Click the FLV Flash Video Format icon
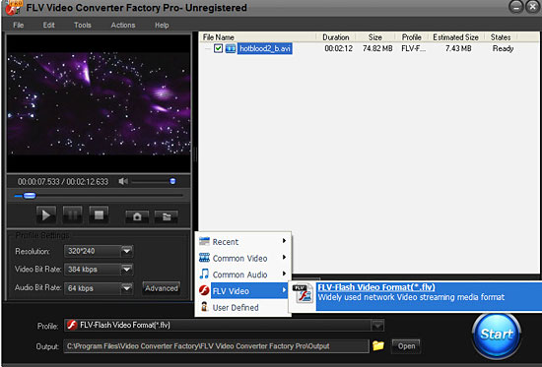Viewport: 542px width, 367px height. click(304, 294)
